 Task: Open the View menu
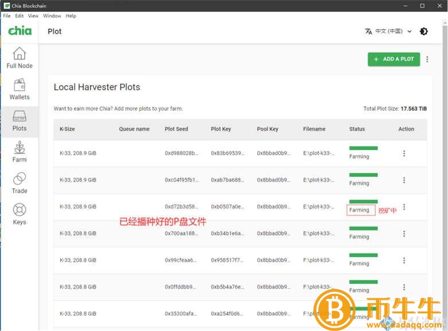pyautogui.click(x=33, y=15)
